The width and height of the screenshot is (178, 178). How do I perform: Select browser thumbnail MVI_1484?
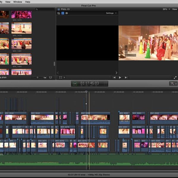[x=21, y=59]
